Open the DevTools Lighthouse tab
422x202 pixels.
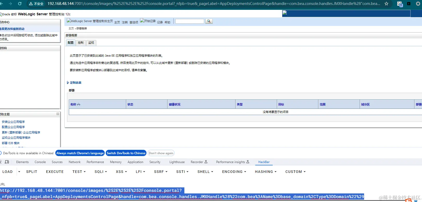(177, 162)
